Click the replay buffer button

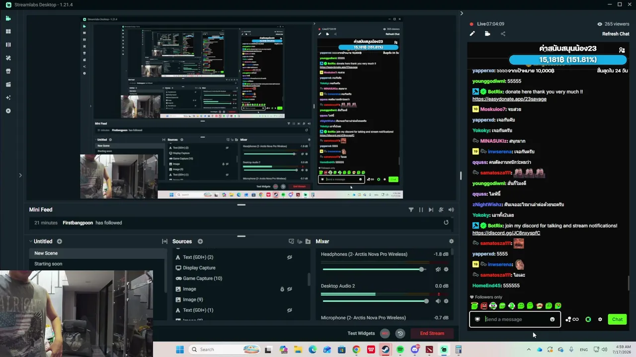pos(400,333)
